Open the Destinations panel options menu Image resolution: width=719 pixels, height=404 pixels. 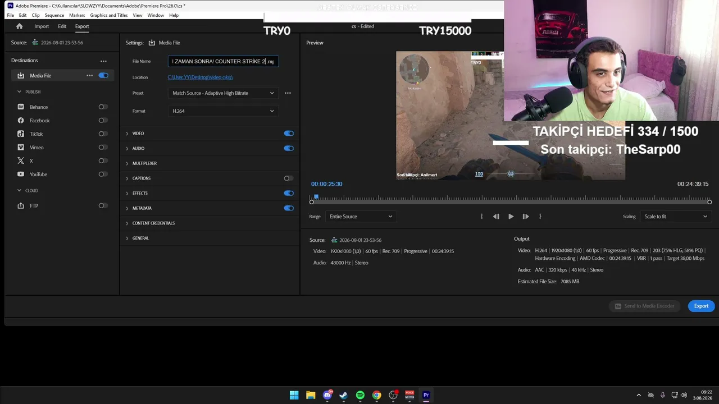(x=103, y=61)
